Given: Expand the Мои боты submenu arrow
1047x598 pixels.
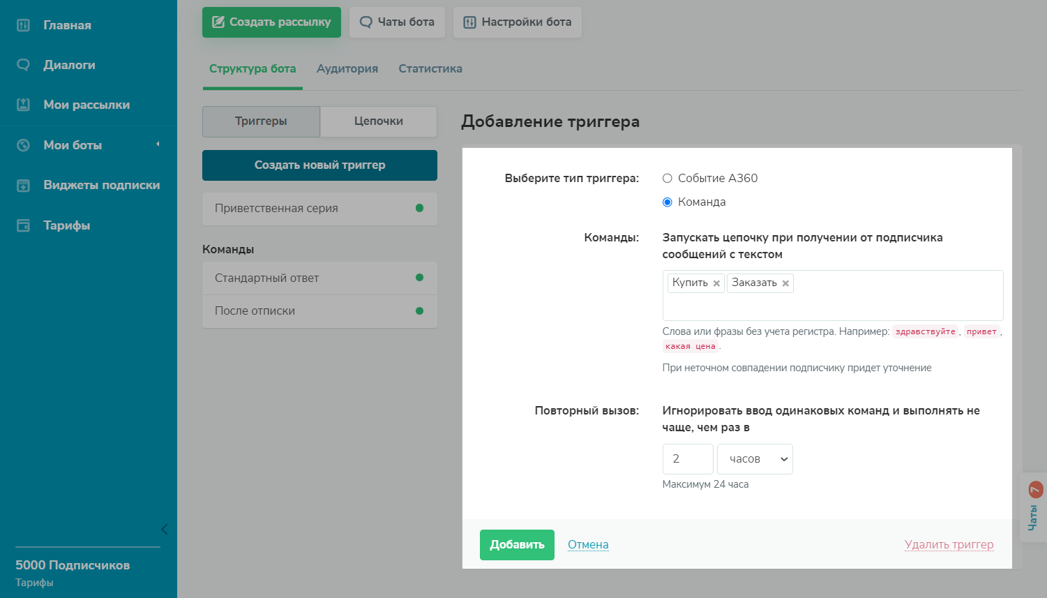Looking at the screenshot, I should [158, 144].
